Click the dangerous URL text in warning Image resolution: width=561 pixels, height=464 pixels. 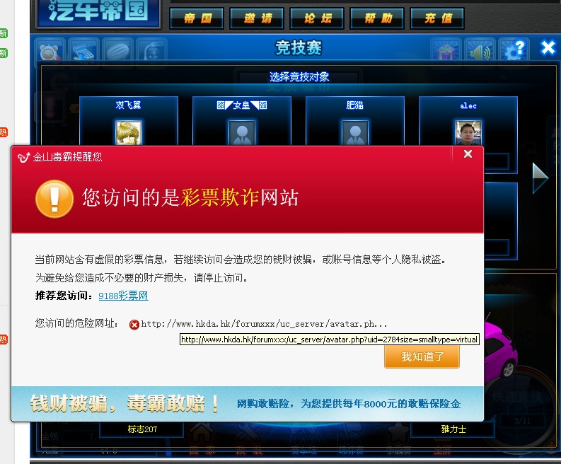click(264, 324)
